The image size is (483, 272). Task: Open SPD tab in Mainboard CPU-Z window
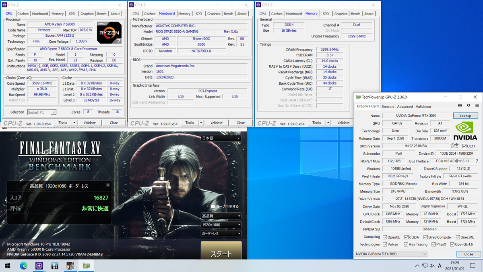(x=199, y=14)
